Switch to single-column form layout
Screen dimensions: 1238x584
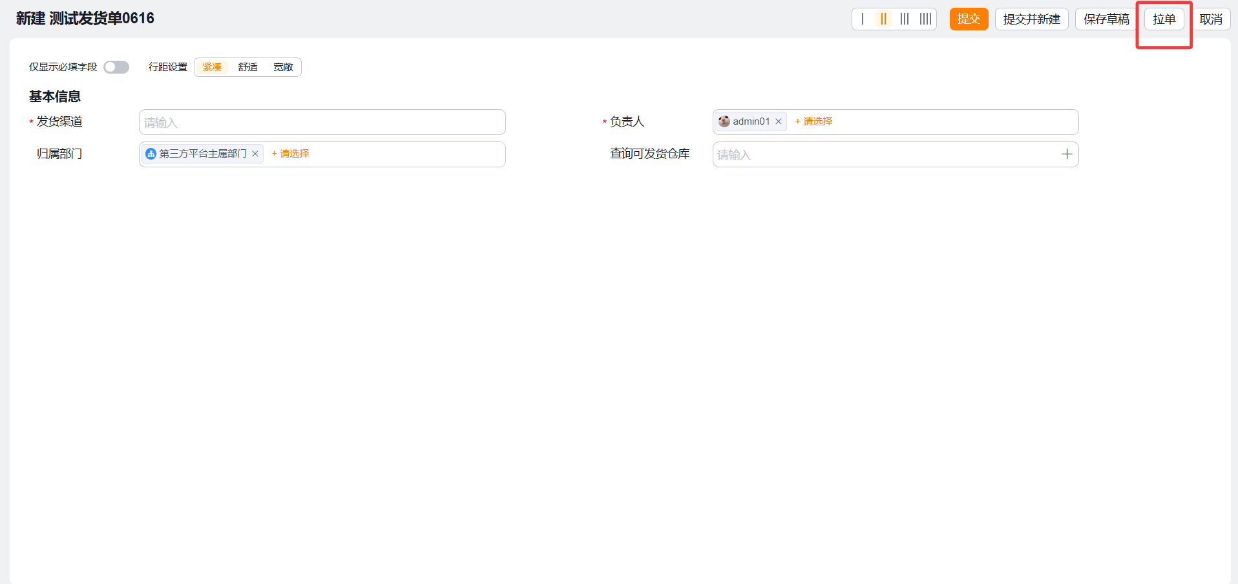pos(863,19)
